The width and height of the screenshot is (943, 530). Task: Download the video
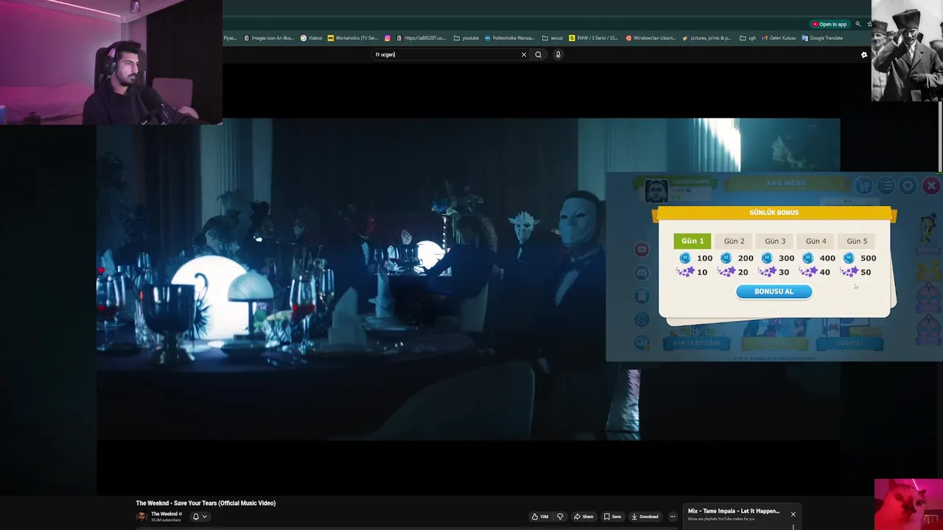[x=645, y=517]
